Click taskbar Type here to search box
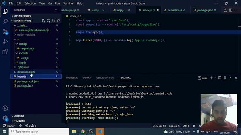This screenshot has height=135, width=241. click(x=39, y=132)
